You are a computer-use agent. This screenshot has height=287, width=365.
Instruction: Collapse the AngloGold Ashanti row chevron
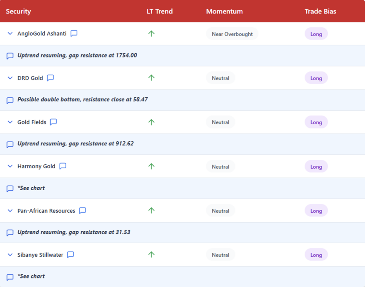pyautogui.click(x=10, y=34)
